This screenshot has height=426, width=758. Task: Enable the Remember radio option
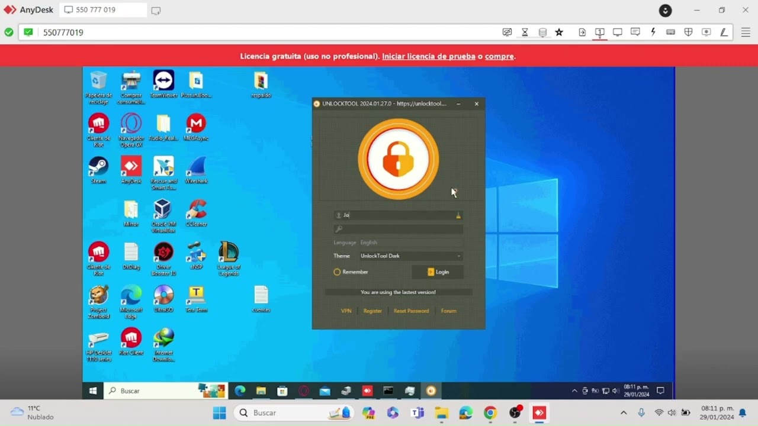coord(337,272)
